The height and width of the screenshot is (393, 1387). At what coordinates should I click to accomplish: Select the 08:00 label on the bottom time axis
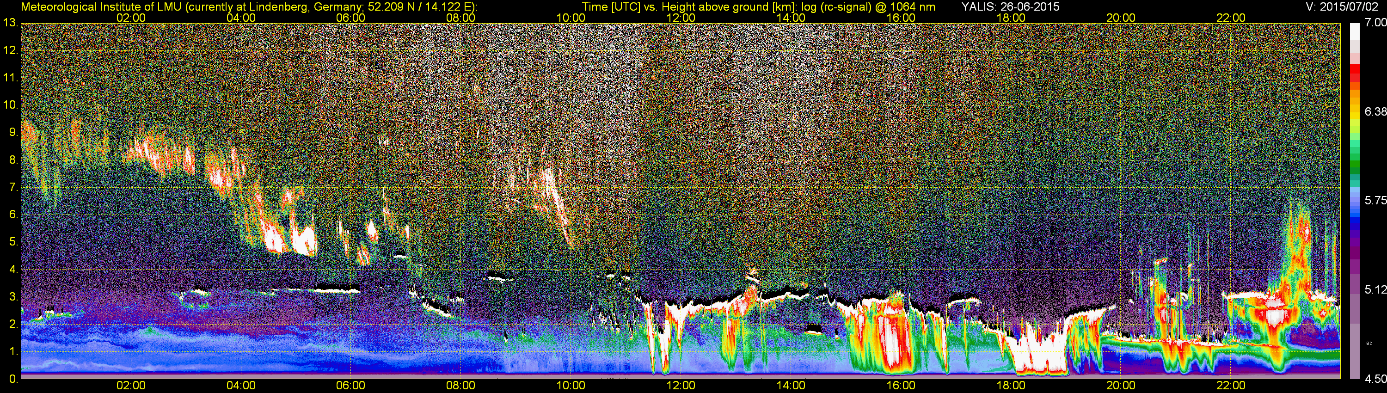tap(461, 386)
